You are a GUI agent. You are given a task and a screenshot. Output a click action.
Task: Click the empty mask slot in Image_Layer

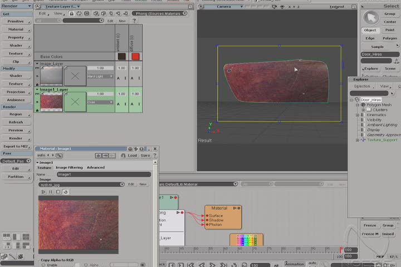click(x=75, y=76)
